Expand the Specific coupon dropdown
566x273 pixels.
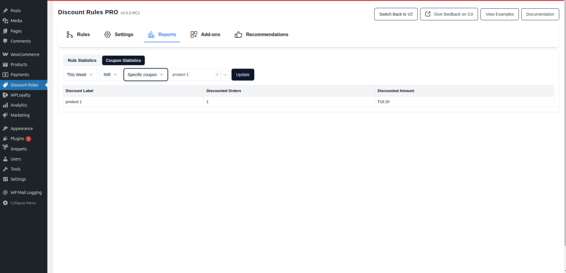(145, 75)
